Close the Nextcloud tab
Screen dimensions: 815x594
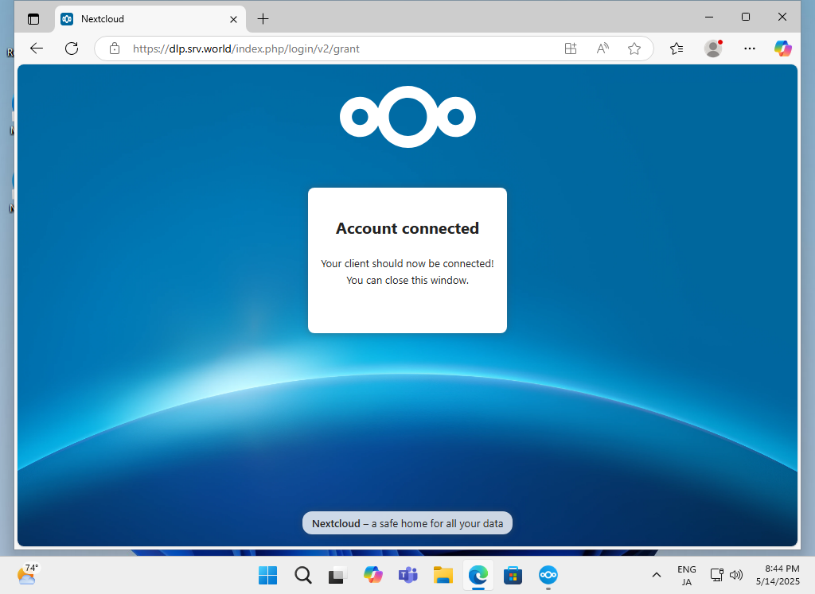(233, 19)
